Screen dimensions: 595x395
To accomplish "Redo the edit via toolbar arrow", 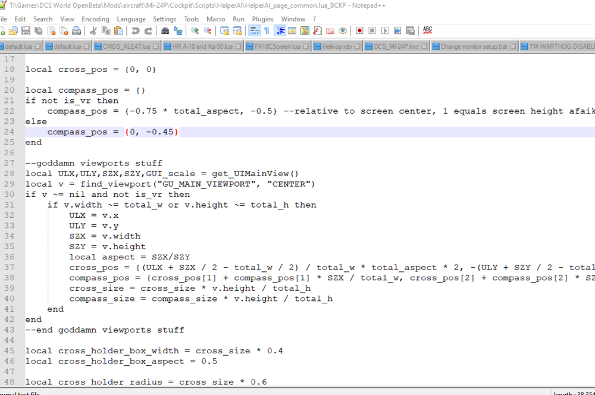I will pos(148,31).
